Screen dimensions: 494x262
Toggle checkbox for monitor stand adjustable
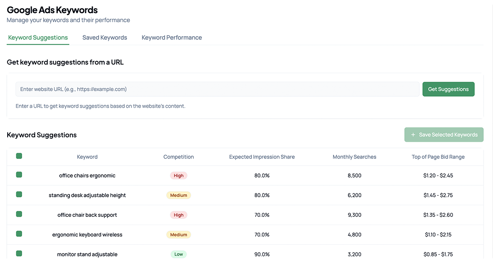(19, 253)
